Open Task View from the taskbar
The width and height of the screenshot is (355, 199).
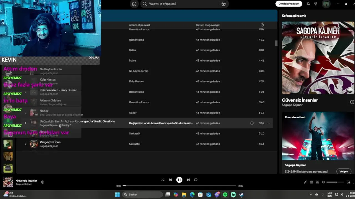[x=168, y=195]
